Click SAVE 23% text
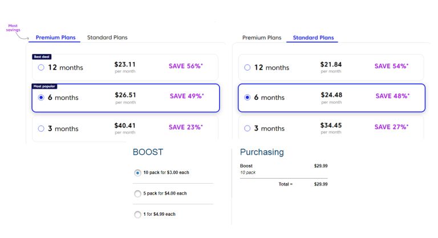This screenshot has width=438, height=238. tap(186, 127)
